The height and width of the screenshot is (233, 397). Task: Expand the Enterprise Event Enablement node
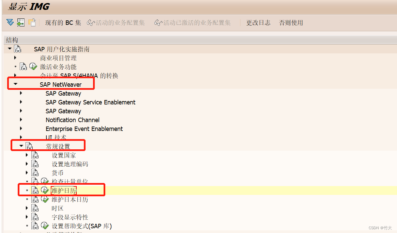(x=21, y=128)
